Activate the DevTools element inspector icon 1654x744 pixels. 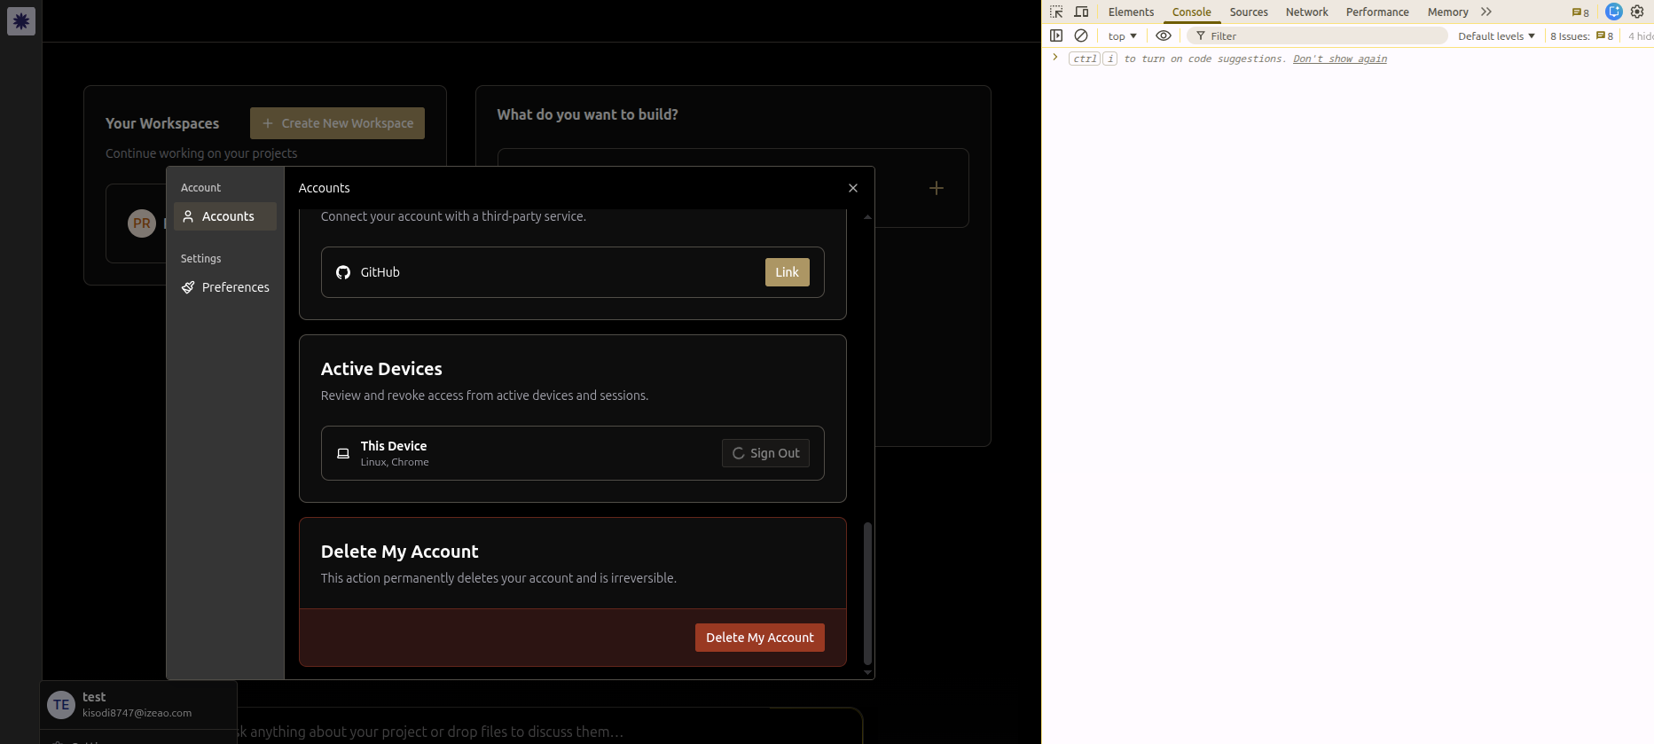click(x=1056, y=12)
